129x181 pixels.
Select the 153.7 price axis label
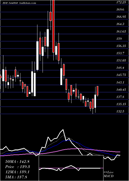click(x=120, y=53)
